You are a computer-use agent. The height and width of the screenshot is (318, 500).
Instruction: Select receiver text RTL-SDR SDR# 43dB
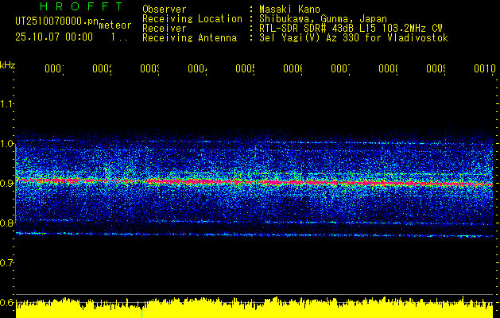[307, 29]
